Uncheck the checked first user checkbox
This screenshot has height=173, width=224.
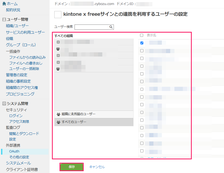tap(142, 43)
